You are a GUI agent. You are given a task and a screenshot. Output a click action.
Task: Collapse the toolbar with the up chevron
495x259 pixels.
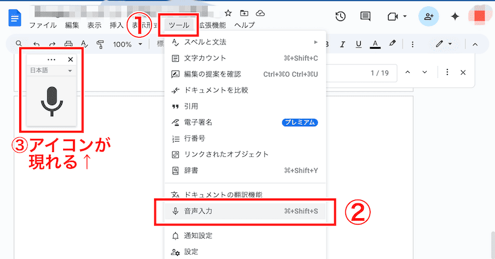point(475,44)
